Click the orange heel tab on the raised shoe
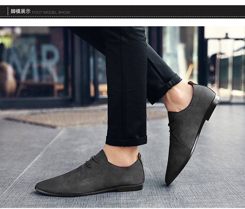Viewport: 245px width, 209px height. pos(191,83)
